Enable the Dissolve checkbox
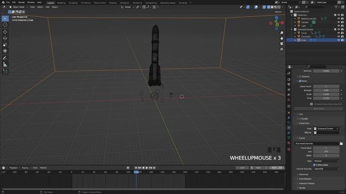The width and height of the screenshot is (346, 194). coord(300,77)
